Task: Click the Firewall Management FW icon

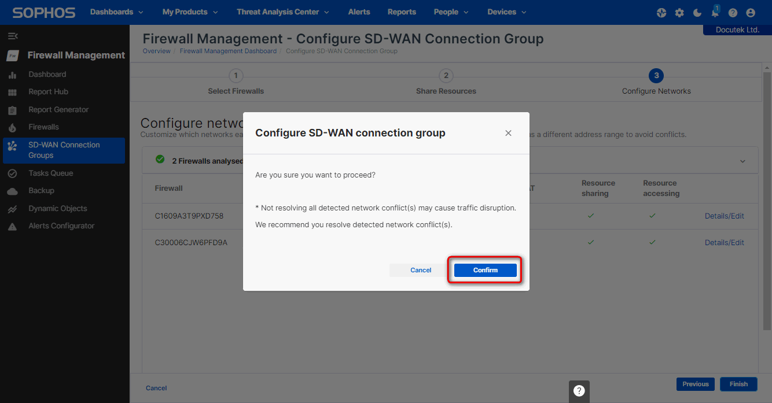Action: [13, 56]
